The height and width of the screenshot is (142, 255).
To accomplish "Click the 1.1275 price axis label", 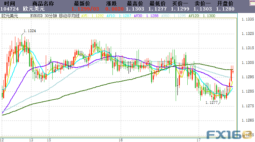I will (x=248, y=106).
